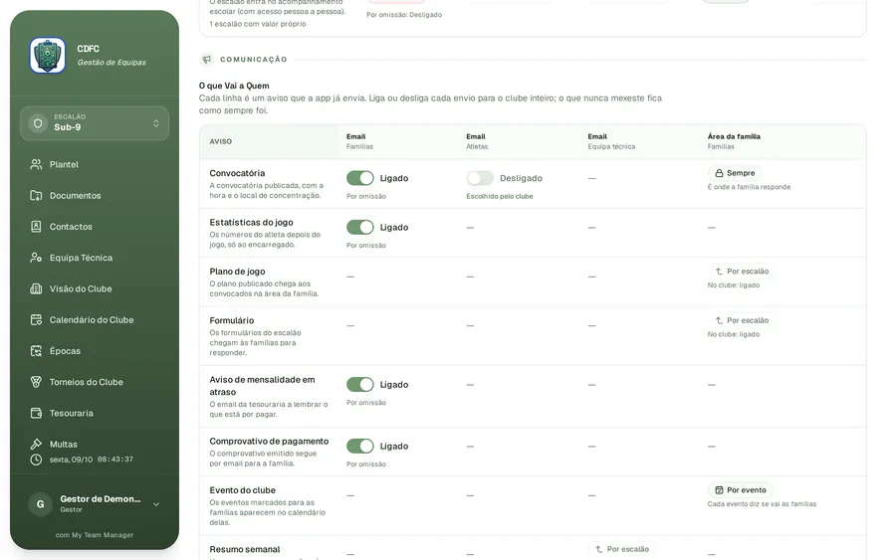
Task: Click the calendar icon in Por evento badge
Action: 720,489
